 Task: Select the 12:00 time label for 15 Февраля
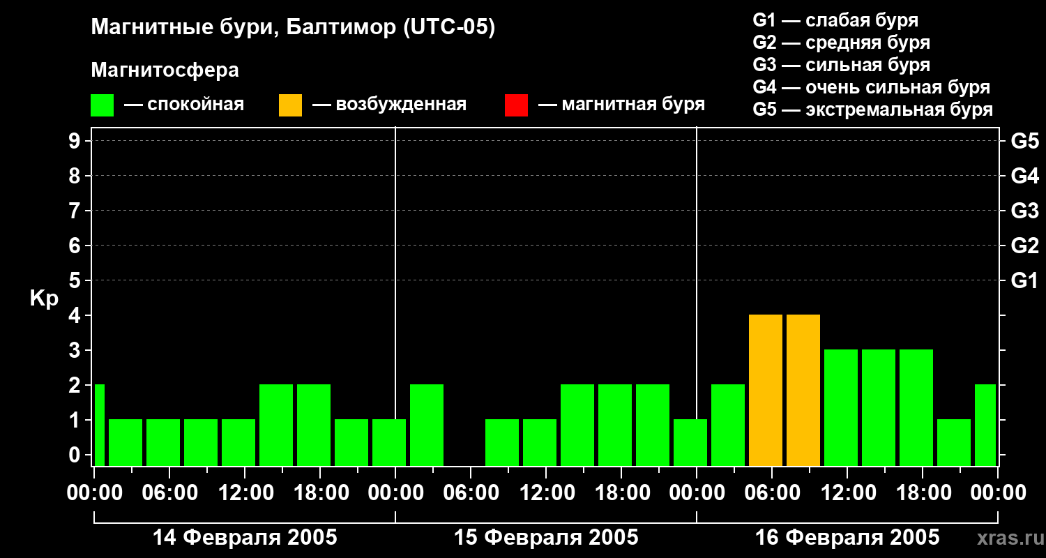[x=546, y=492]
